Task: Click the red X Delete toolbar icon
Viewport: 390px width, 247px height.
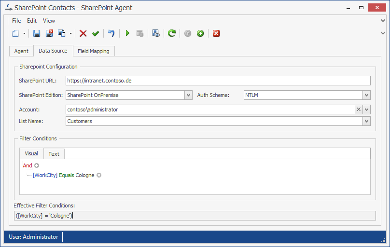Action: click(x=83, y=33)
